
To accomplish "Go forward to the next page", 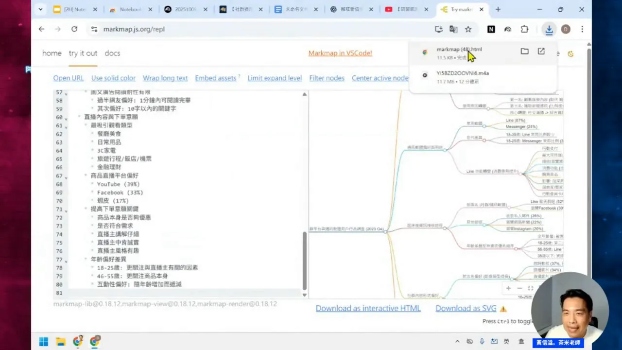I will pyautogui.click(x=58, y=29).
